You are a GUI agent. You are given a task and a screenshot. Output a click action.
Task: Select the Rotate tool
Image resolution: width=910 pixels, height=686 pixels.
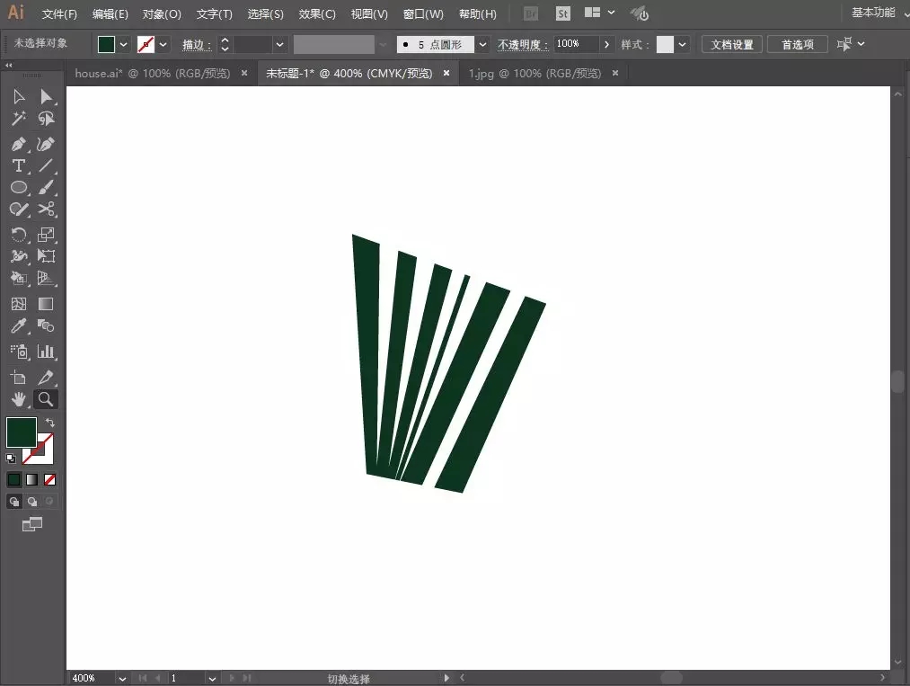[x=19, y=234]
